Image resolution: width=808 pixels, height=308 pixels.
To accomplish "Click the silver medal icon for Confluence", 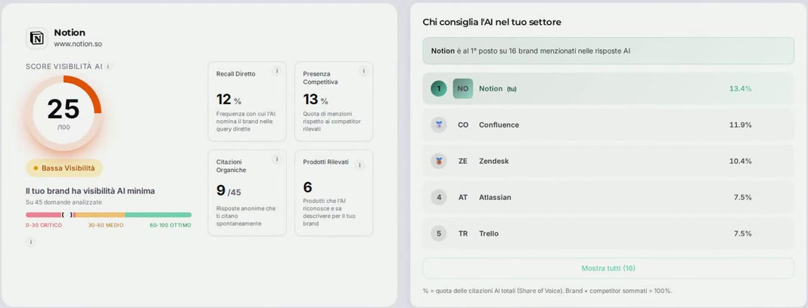I will point(439,125).
